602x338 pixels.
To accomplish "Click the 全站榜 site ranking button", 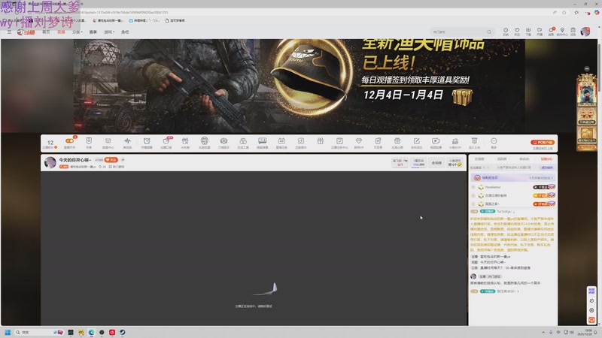I will [436, 163].
